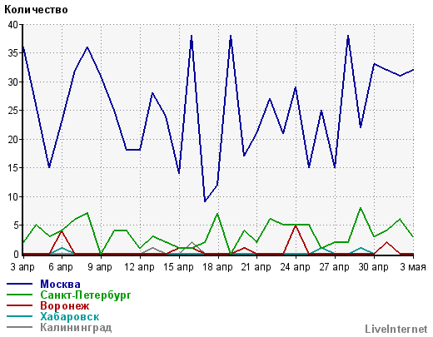Click the 18 апр x-axis label
Viewport: 433px width, 337px height.
click(217, 267)
